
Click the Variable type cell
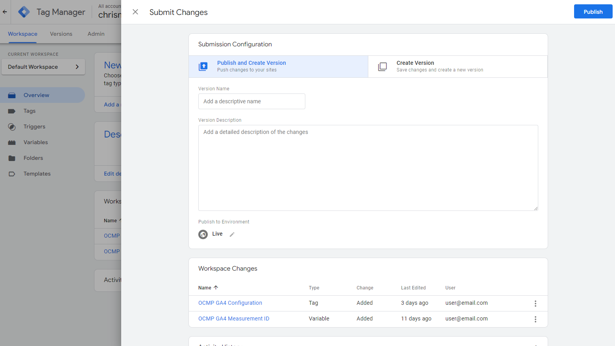(x=319, y=319)
